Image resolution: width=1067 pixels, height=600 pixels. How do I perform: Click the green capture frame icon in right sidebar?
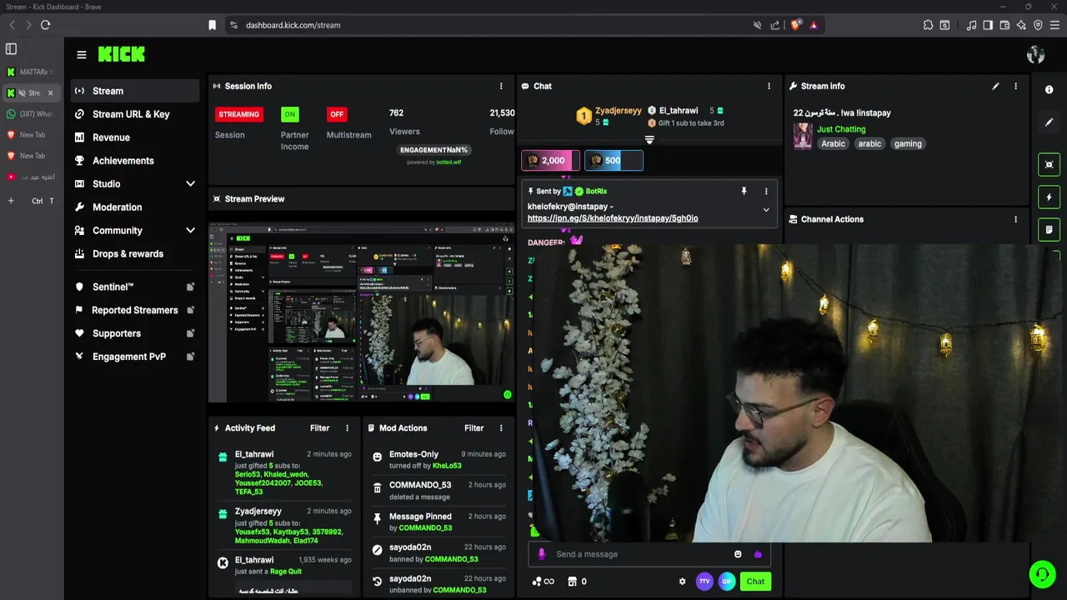pos(1049,164)
